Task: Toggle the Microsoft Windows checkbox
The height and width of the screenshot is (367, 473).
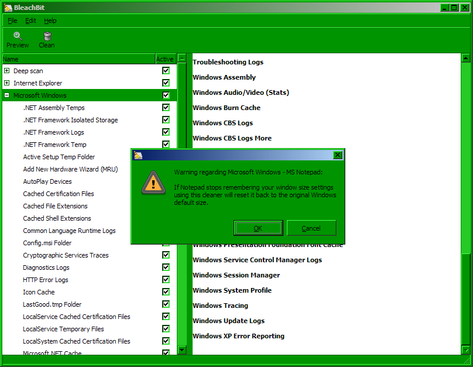Action: [166, 95]
